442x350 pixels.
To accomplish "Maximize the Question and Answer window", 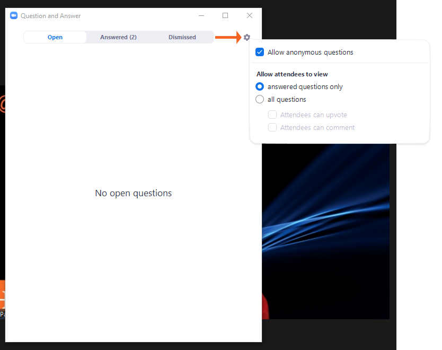I will [x=225, y=16].
